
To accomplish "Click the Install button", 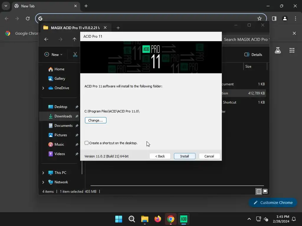I will point(185,156).
